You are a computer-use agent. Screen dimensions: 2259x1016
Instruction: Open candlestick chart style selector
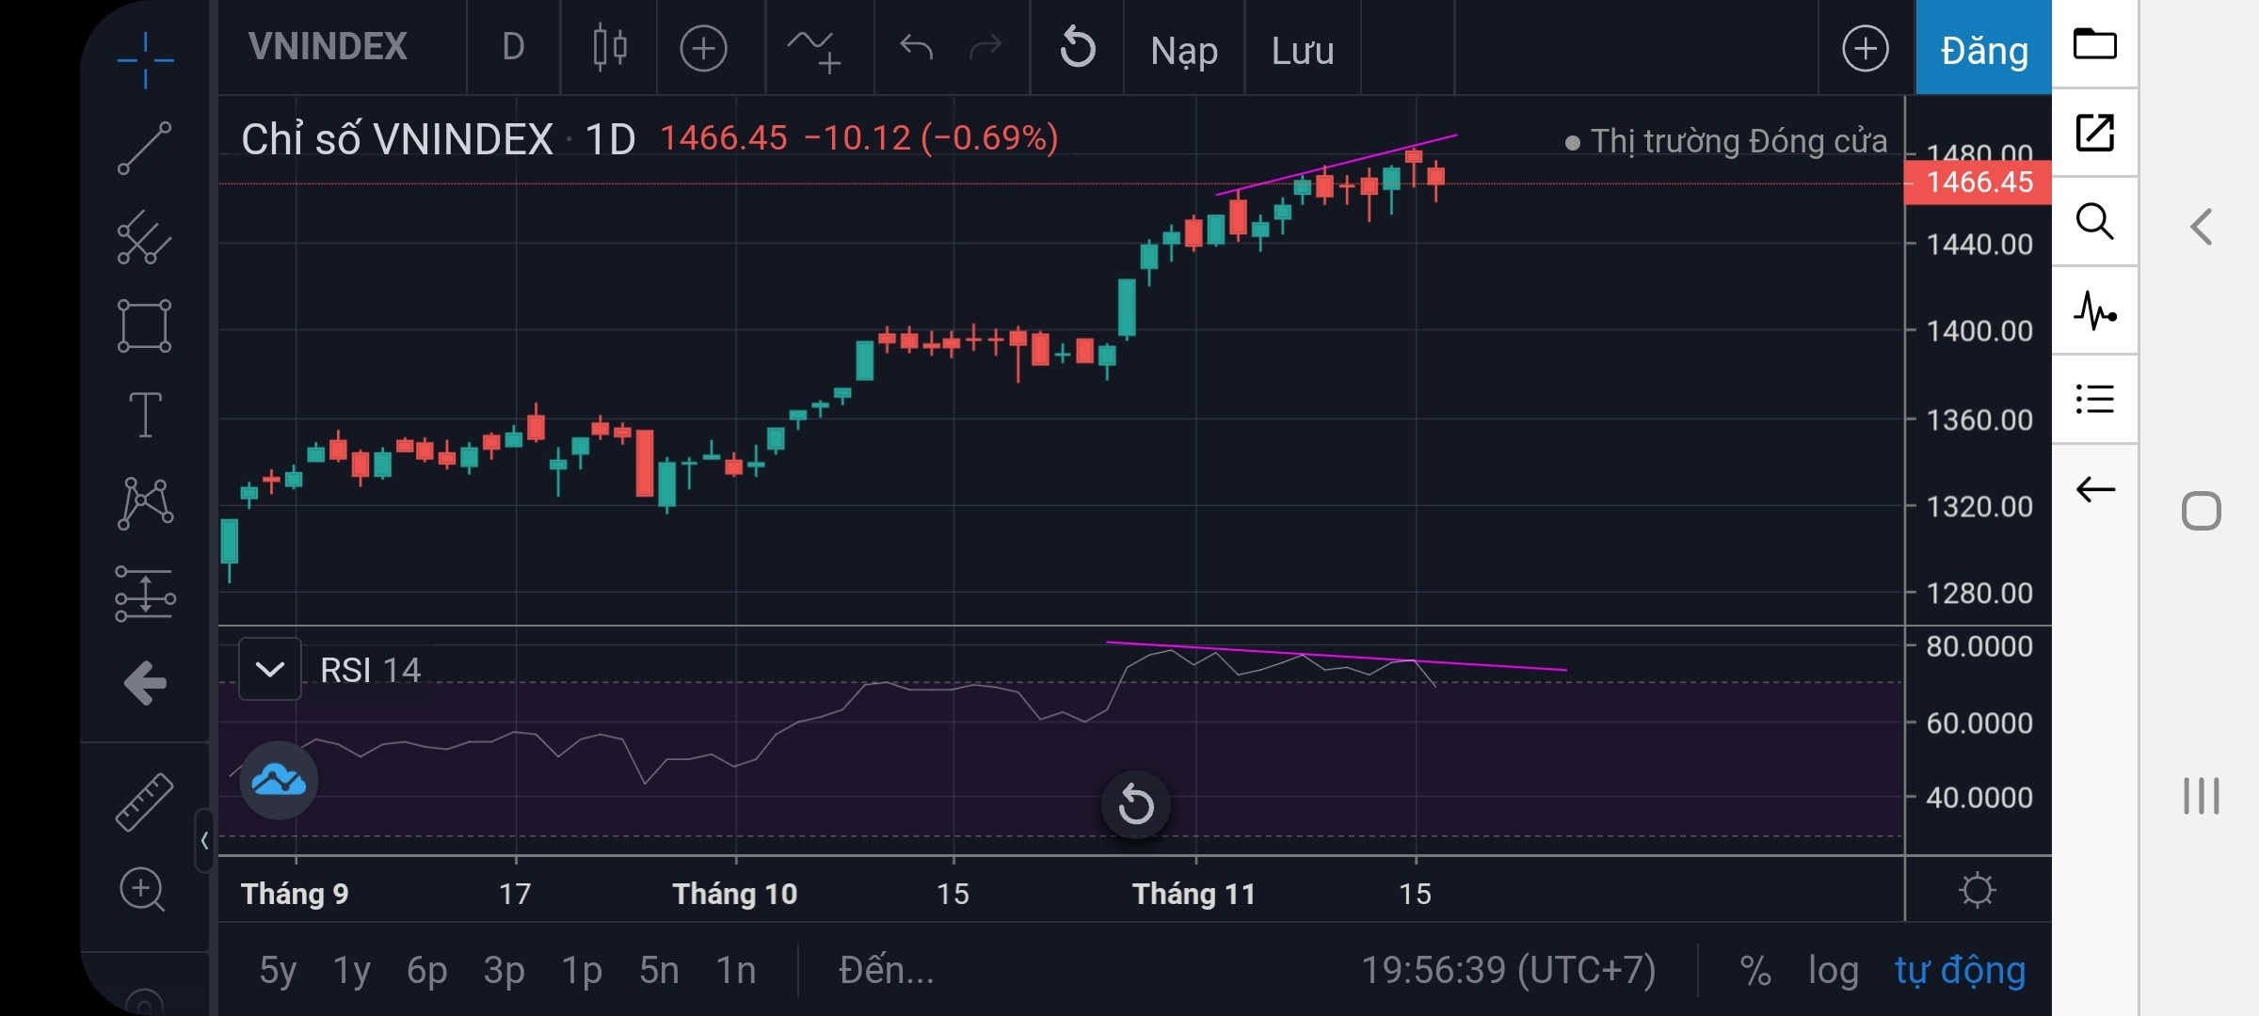(x=610, y=47)
